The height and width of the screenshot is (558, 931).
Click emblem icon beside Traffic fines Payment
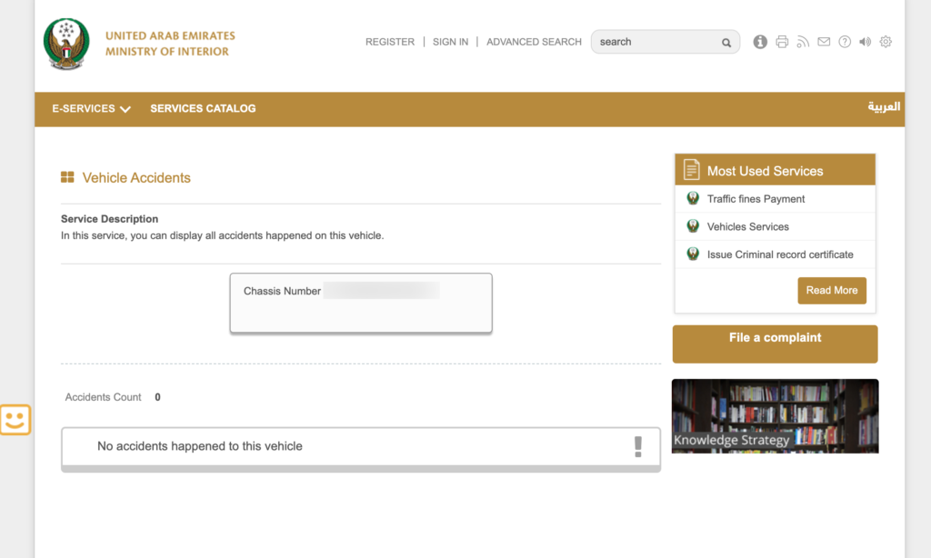692,198
